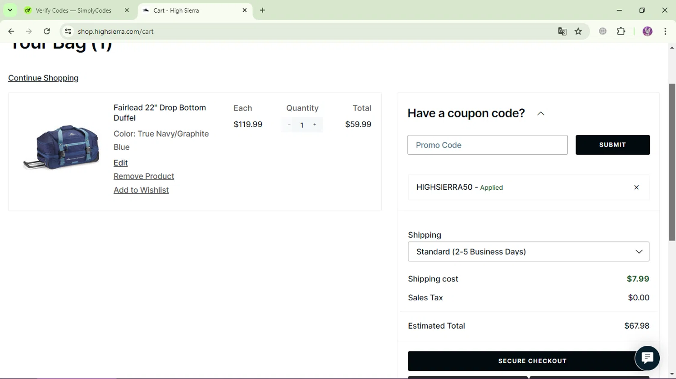Open the globe extension icon

(x=603, y=31)
